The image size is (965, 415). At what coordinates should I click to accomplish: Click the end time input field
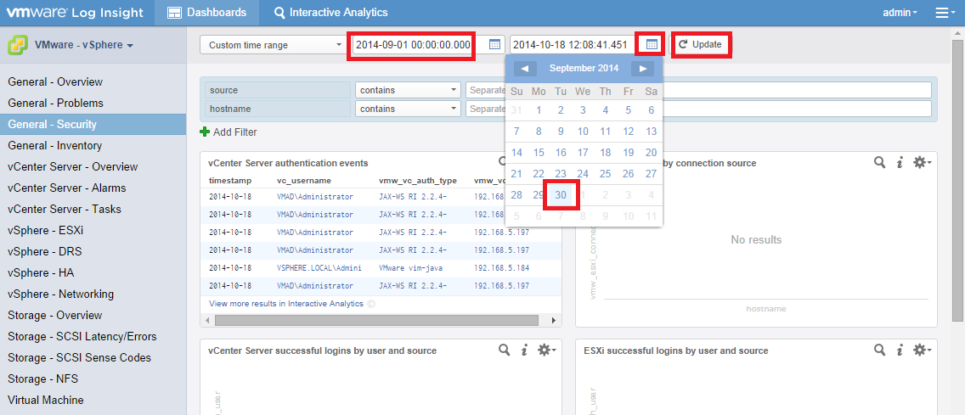pyautogui.click(x=577, y=44)
